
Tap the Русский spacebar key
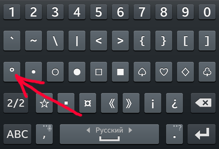coord(109,134)
